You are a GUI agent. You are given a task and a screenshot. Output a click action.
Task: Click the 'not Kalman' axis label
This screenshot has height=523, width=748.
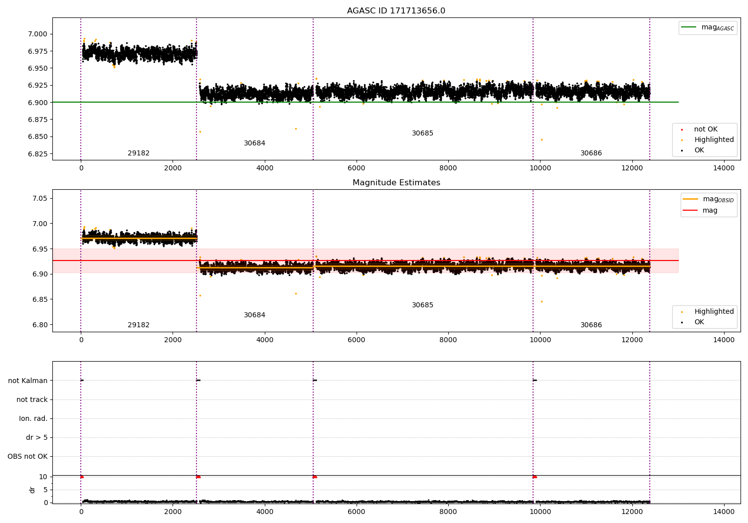pos(28,381)
